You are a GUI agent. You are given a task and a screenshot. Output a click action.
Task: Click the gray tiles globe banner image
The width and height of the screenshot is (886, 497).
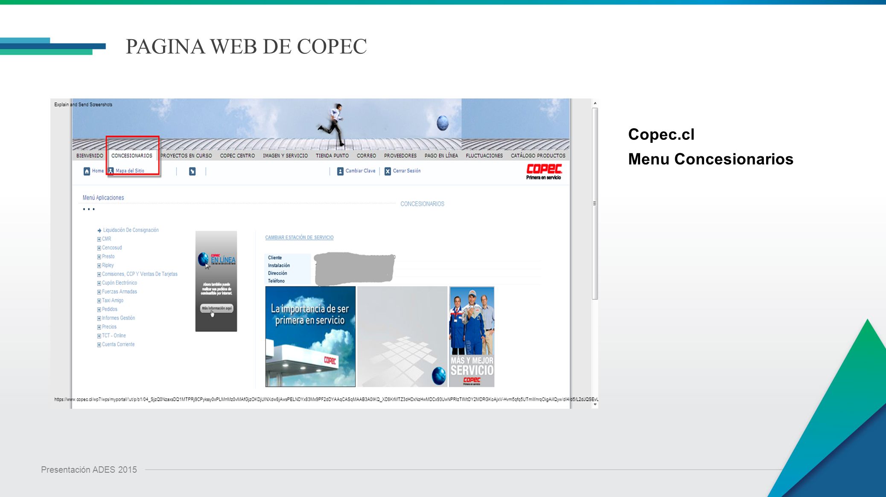(x=402, y=337)
